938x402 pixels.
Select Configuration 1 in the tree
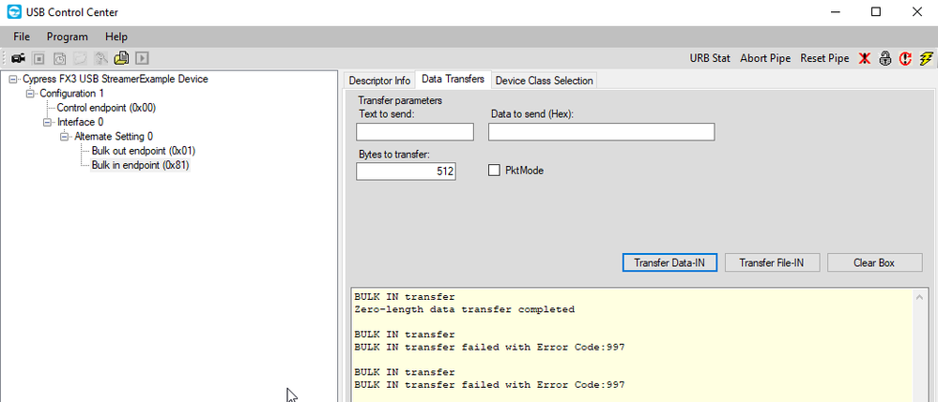[x=71, y=93]
